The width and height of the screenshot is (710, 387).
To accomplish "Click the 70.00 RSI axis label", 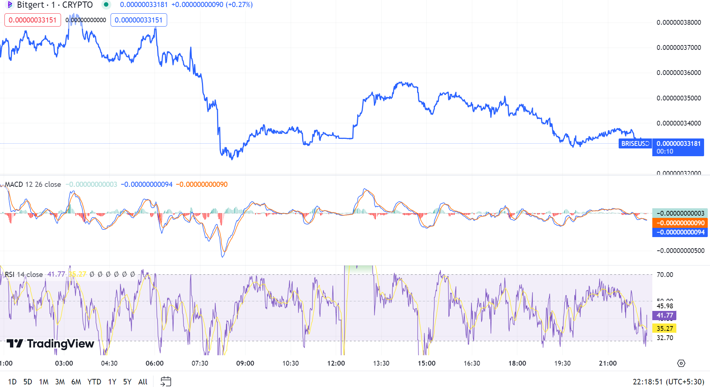I will [665, 275].
